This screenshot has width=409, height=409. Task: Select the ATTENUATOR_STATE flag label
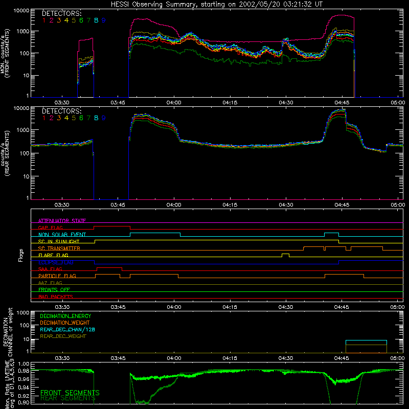62,221
